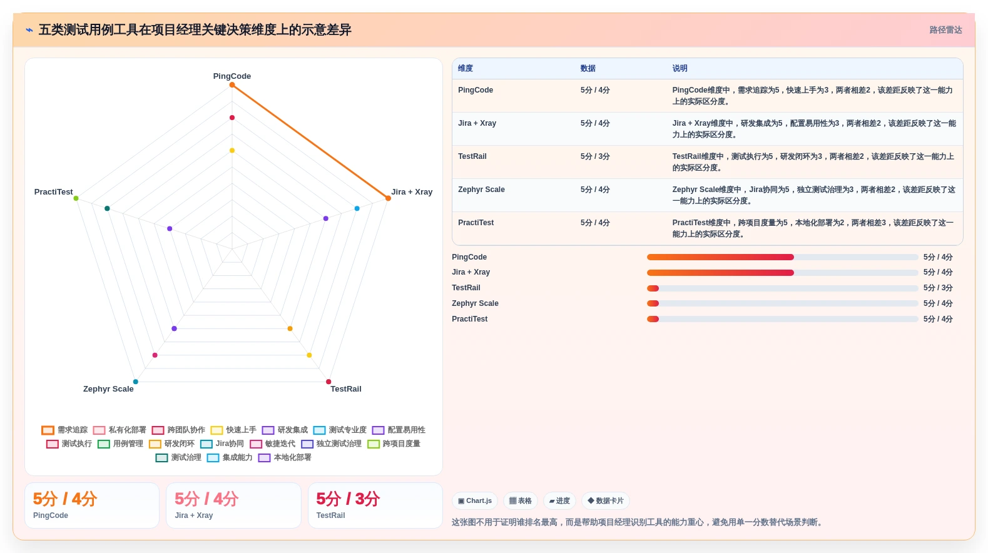Click the 5分 / 3分 value in TestRail table row

click(x=595, y=156)
